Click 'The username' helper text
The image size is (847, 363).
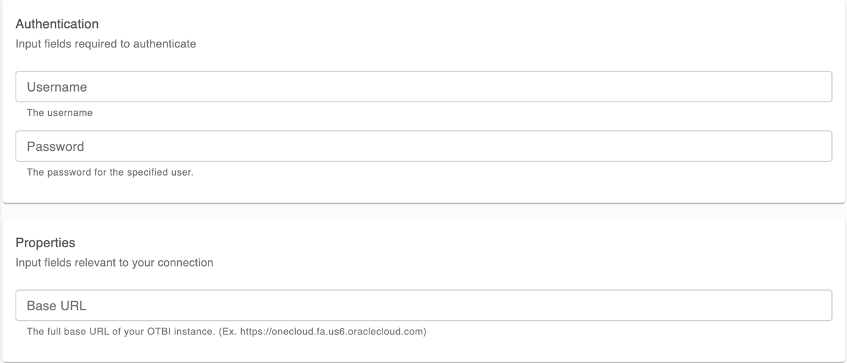59,113
